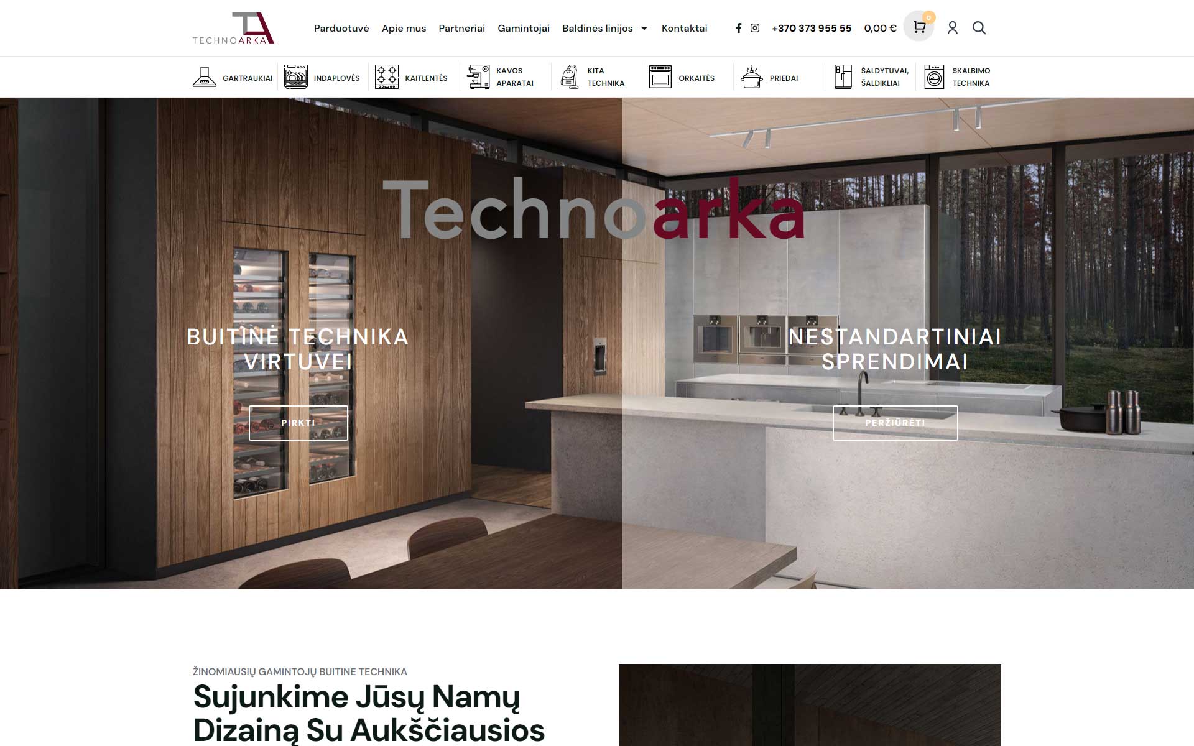The image size is (1194, 746).
Task: Go to Apie mus page
Action: pos(404,28)
